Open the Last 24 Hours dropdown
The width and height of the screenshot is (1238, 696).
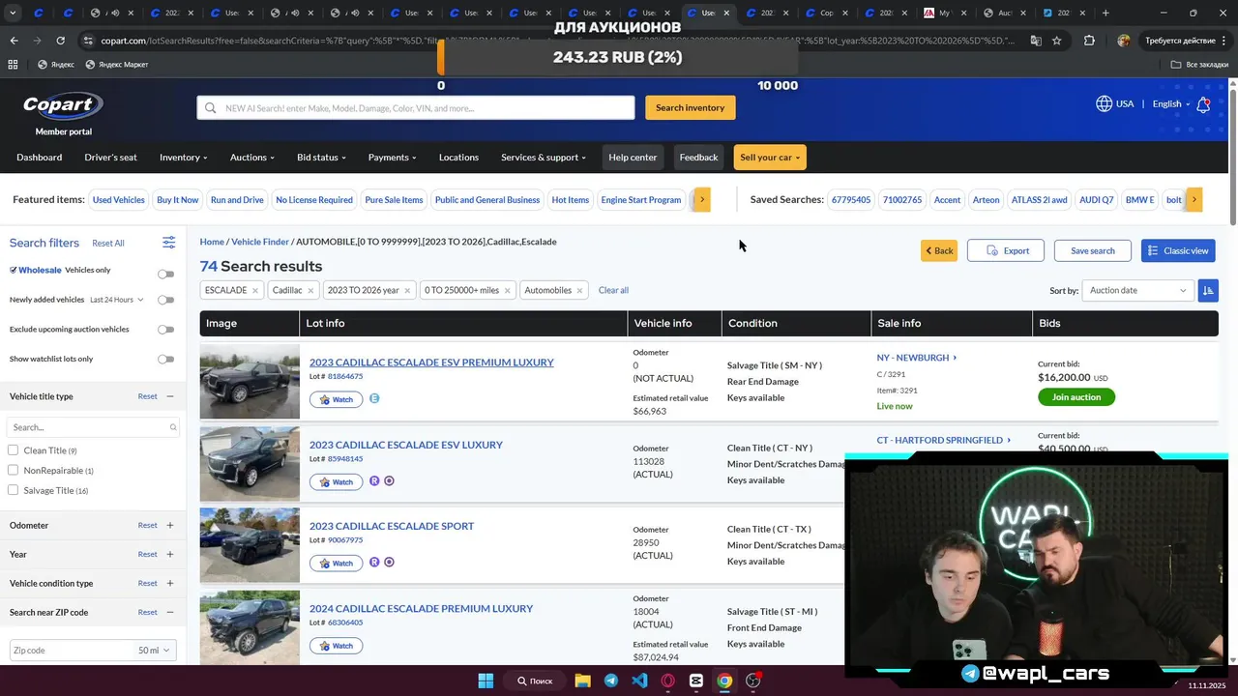[x=117, y=300]
